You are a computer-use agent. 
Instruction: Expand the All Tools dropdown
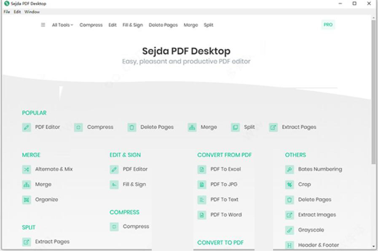pyautogui.click(x=62, y=25)
